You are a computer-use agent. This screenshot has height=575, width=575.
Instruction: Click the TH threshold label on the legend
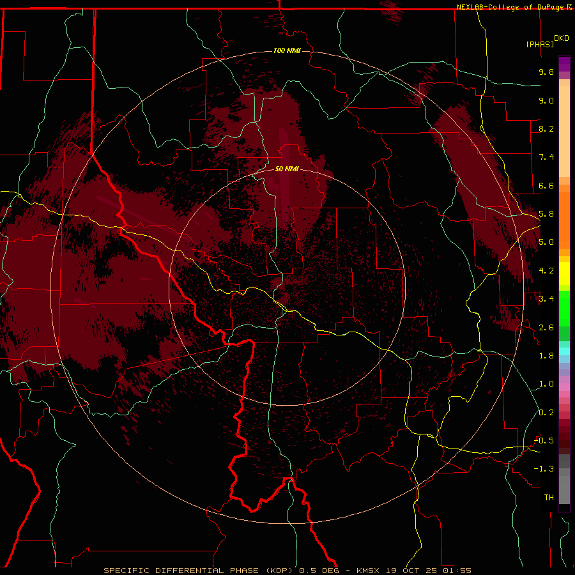click(x=549, y=498)
